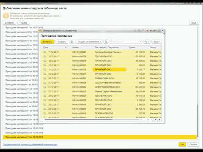Screen dimensions: 203x152
Task: Click the copy document icon beside Создать
Action: (x=72, y=42)
